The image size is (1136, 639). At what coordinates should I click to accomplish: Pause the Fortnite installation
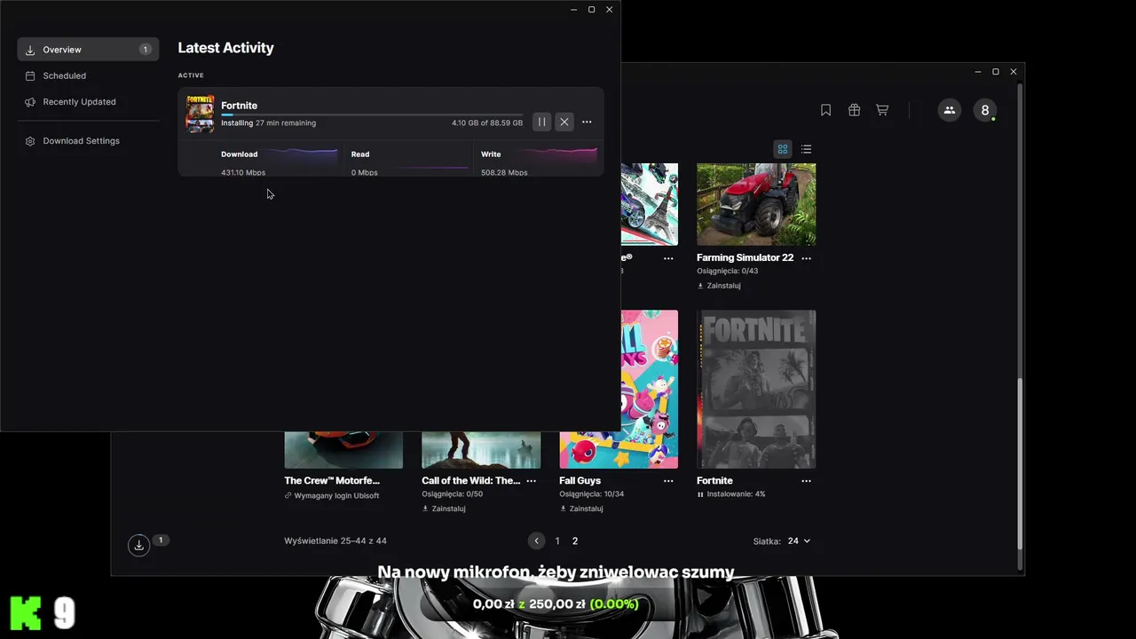point(541,122)
